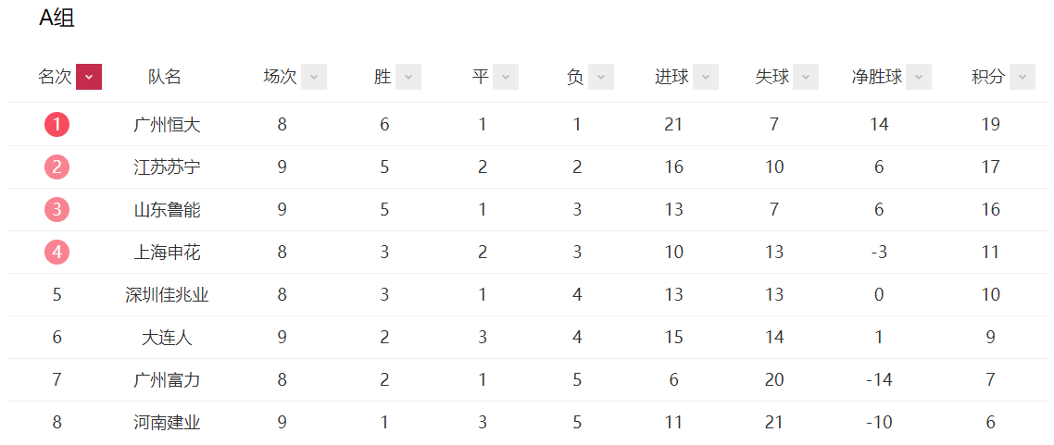Sort by 负 column arrow
Screen dimensions: 1054x445
pyautogui.click(x=601, y=77)
